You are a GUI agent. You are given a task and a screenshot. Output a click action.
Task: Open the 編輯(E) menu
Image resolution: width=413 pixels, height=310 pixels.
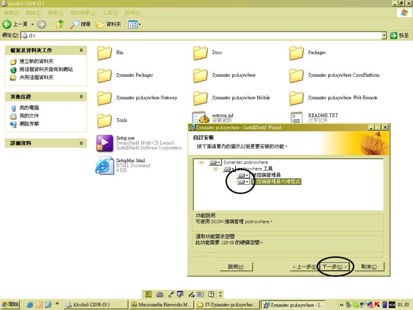[33, 12]
